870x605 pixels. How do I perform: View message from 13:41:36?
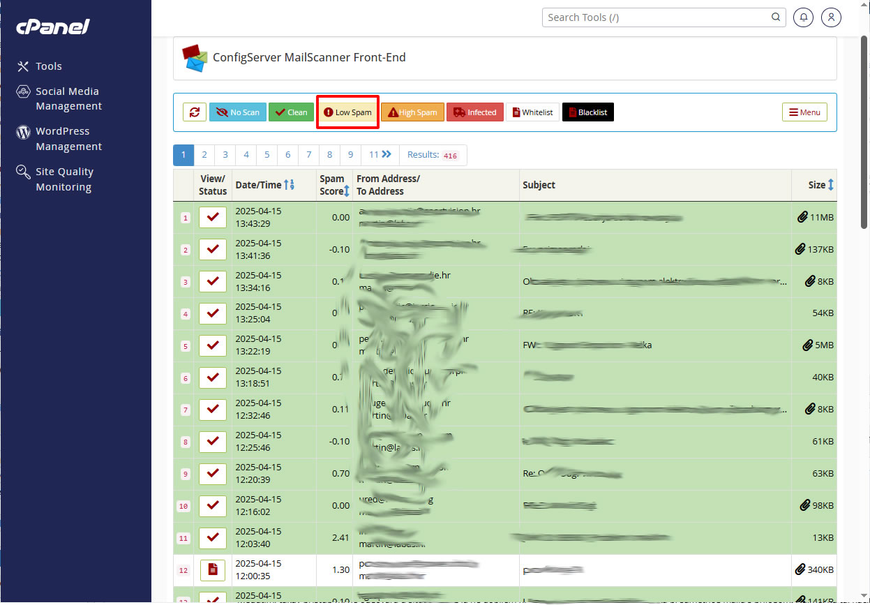pyautogui.click(x=213, y=250)
